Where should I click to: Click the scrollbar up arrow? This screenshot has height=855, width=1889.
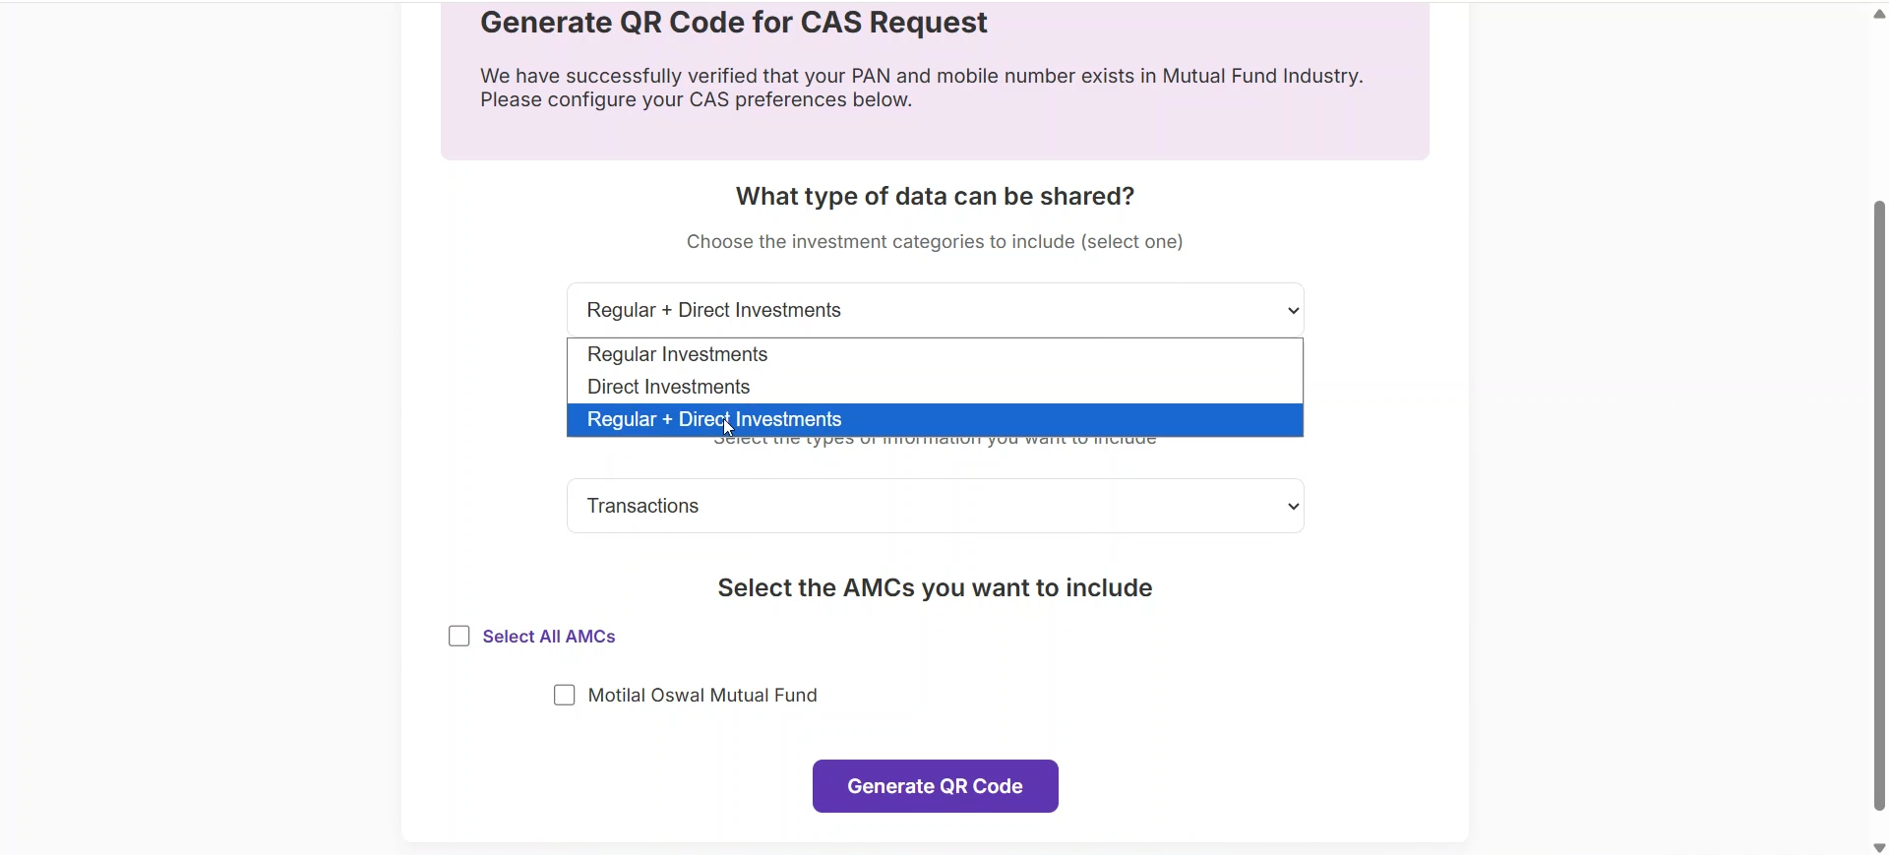[x=1879, y=14]
